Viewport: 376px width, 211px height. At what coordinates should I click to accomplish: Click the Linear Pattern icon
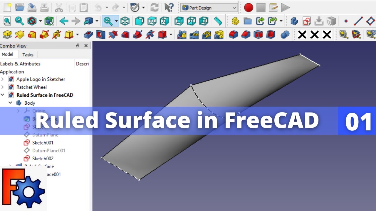coord(194,35)
